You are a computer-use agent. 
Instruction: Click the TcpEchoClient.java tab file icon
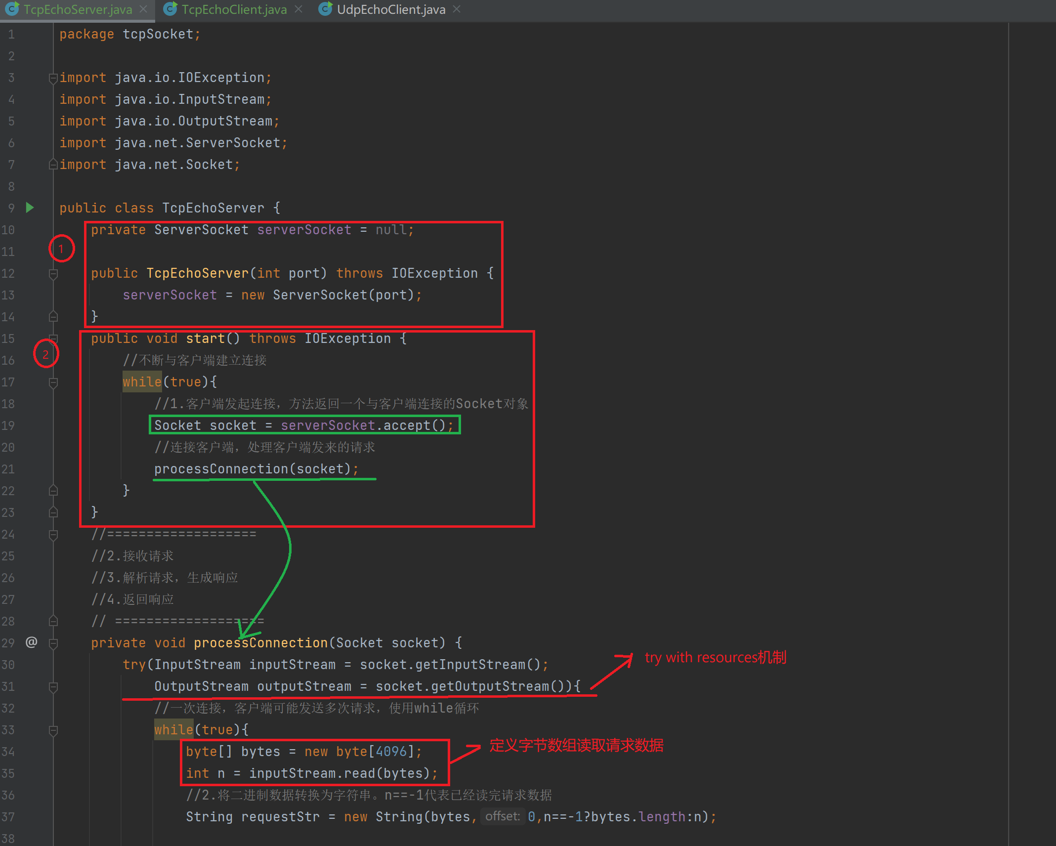click(x=170, y=9)
